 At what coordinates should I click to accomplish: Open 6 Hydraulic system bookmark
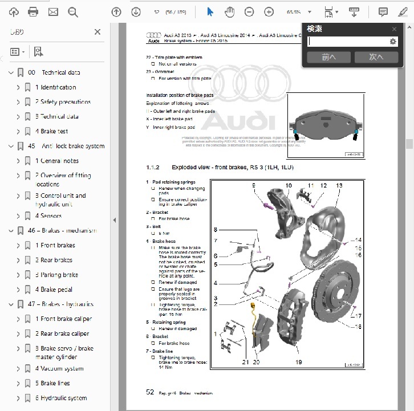[x=61, y=398]
